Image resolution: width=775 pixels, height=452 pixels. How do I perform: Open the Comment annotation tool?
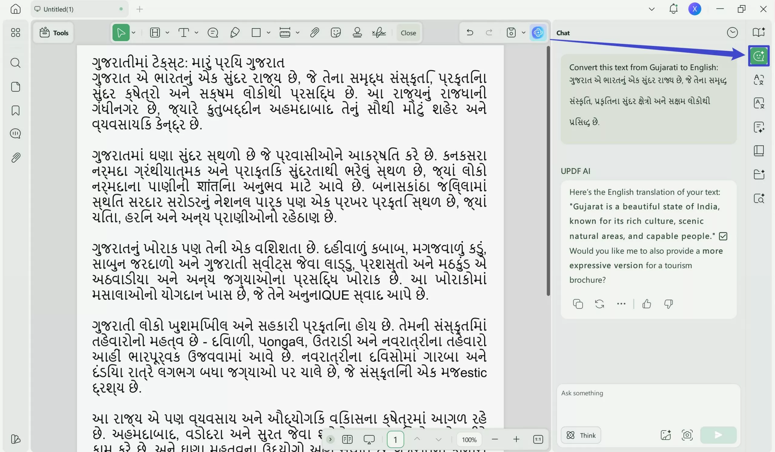tap(213, 32)
